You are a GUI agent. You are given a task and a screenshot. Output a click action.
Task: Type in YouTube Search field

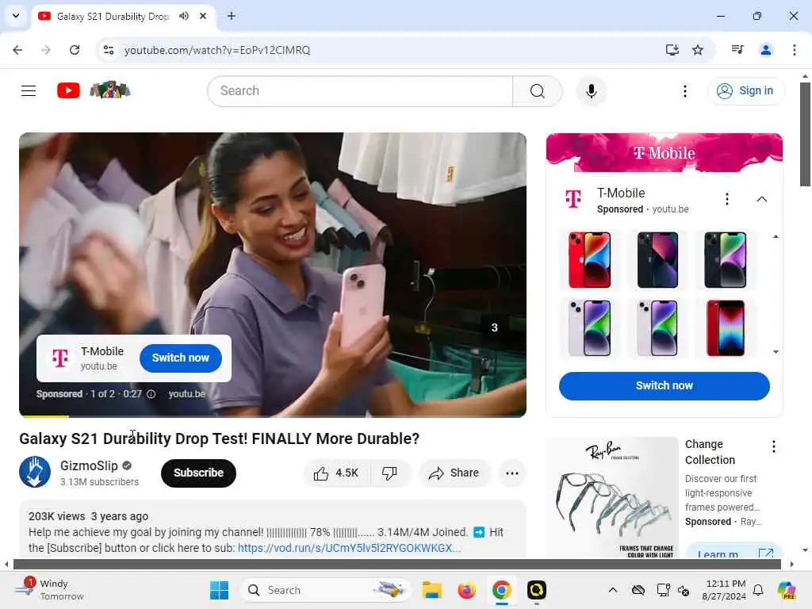click(361, 91)
